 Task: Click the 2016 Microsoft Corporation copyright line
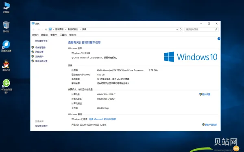point(94,58)
